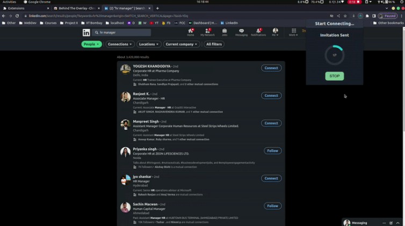The height and width of the screenshot is (226, 405).
Task: Open the Jobs briefcase icon
Action: [x=225, y=31]
